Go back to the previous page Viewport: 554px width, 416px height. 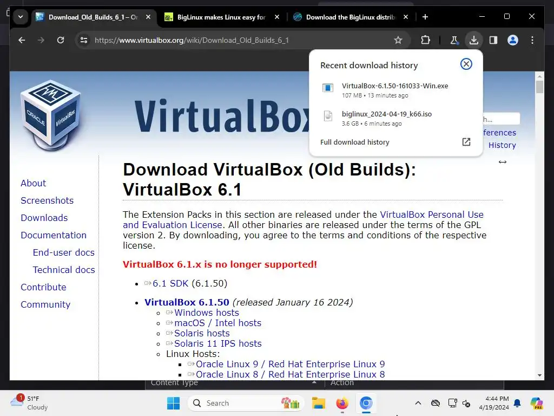coord(22,40)
